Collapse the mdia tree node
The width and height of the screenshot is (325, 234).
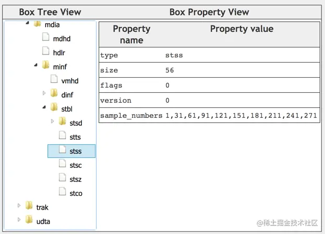coord(27,23)
